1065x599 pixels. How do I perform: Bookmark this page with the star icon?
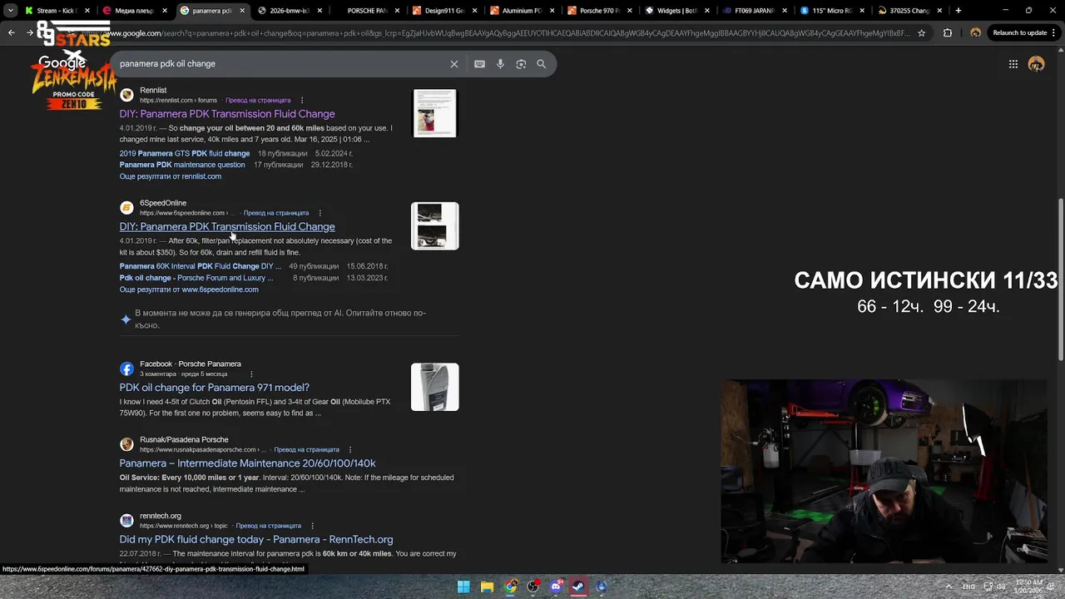921,33
